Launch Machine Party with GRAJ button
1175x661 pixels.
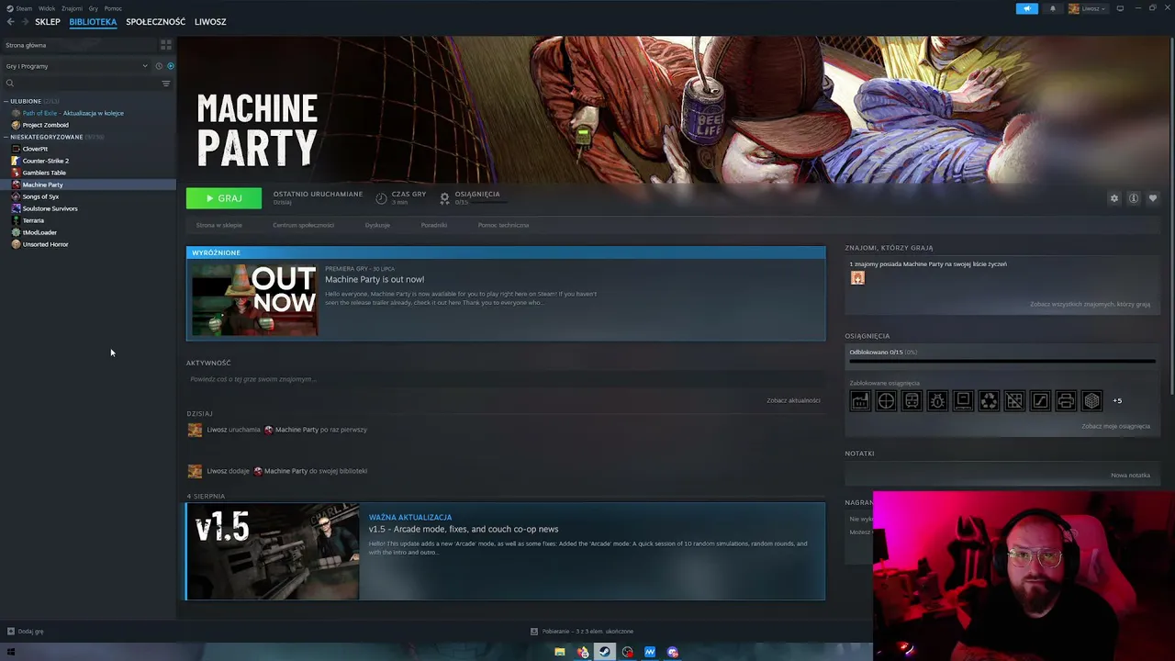tap(224, 198)
